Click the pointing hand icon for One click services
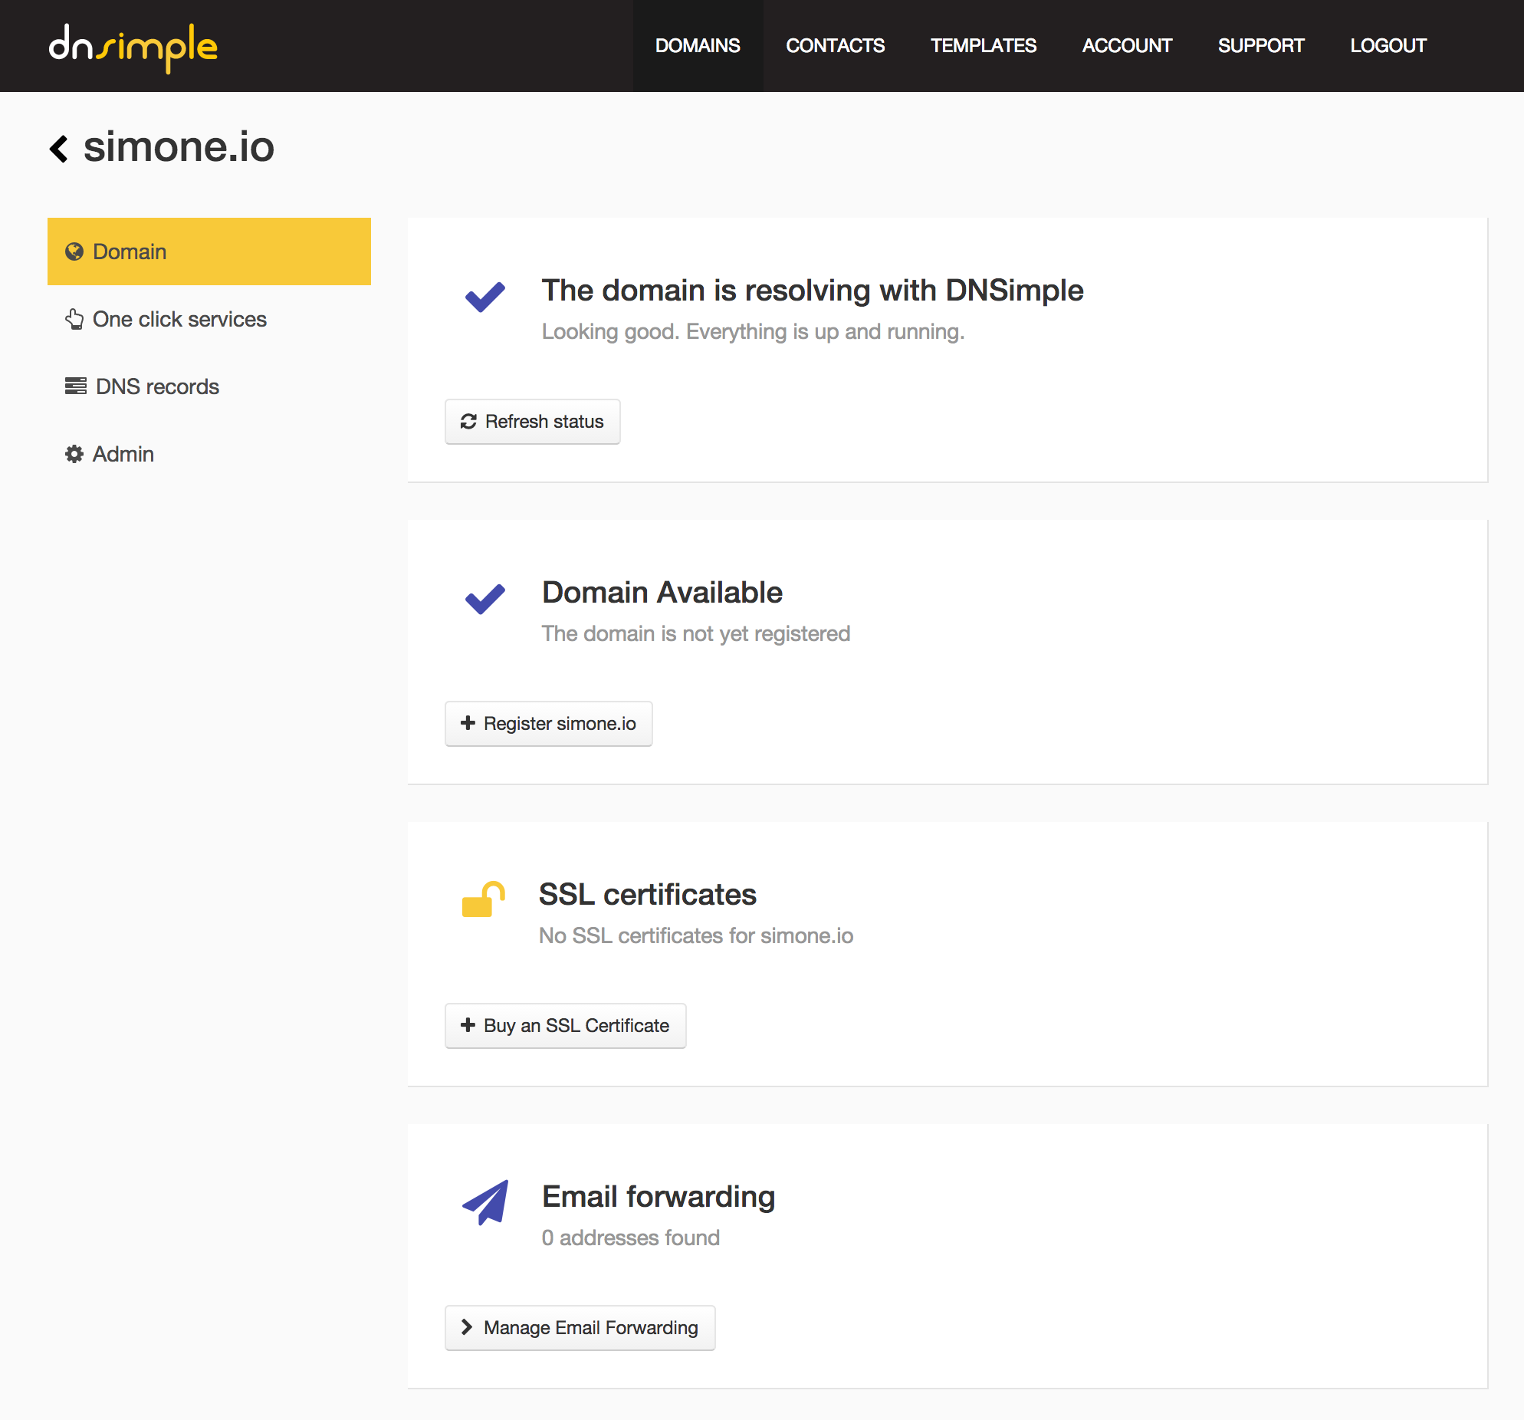Screen dimensions: 1524x1420 [x=74, y=319]
